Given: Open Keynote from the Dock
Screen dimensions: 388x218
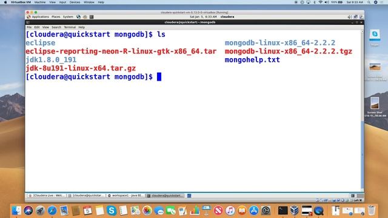Looking at the screenshot, I should tap(206, 211).
